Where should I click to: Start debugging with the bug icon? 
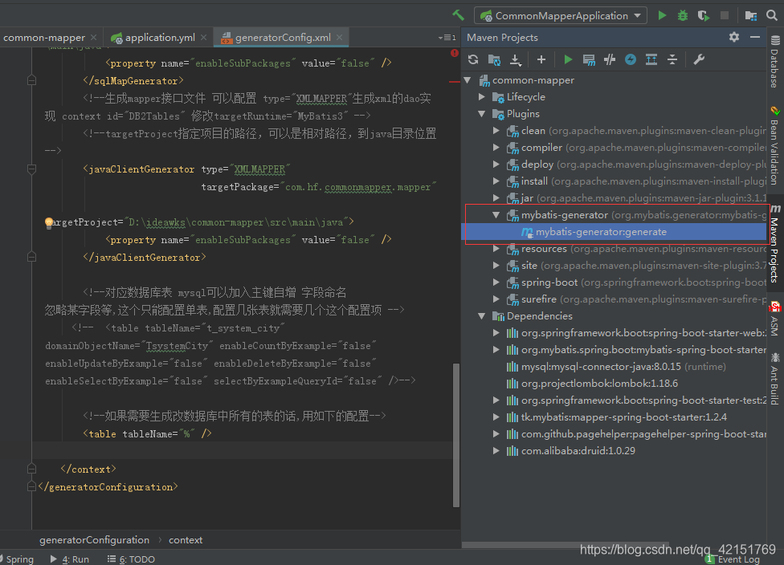coord(683,15)
